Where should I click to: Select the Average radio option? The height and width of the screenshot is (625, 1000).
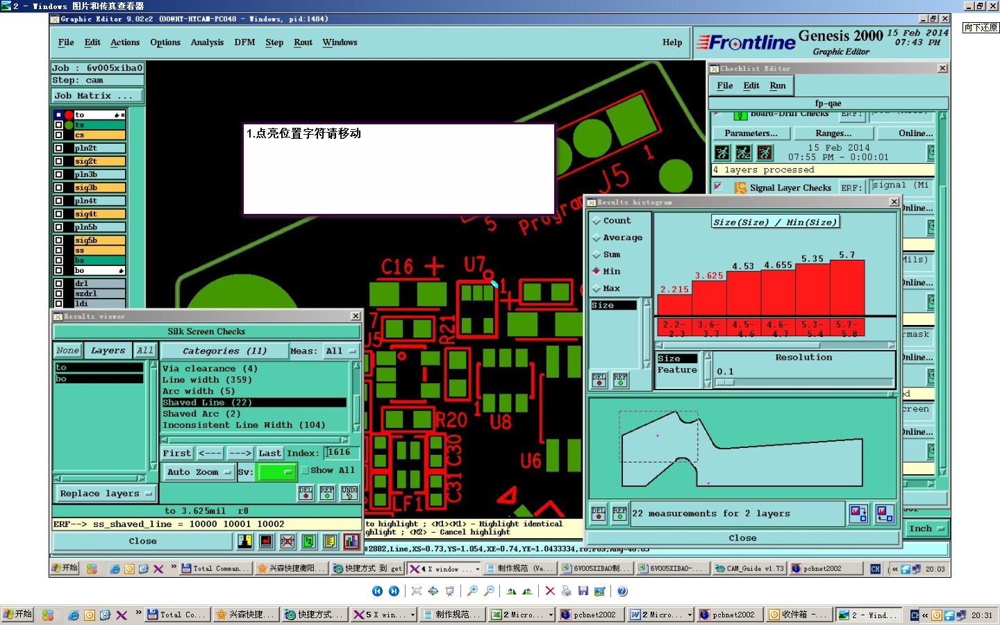pyautogui.click(x=596, y=237)
